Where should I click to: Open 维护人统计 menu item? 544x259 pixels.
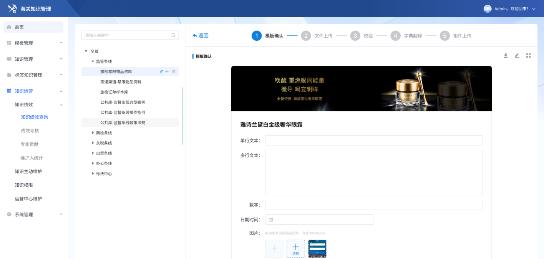tap(32, 158)
